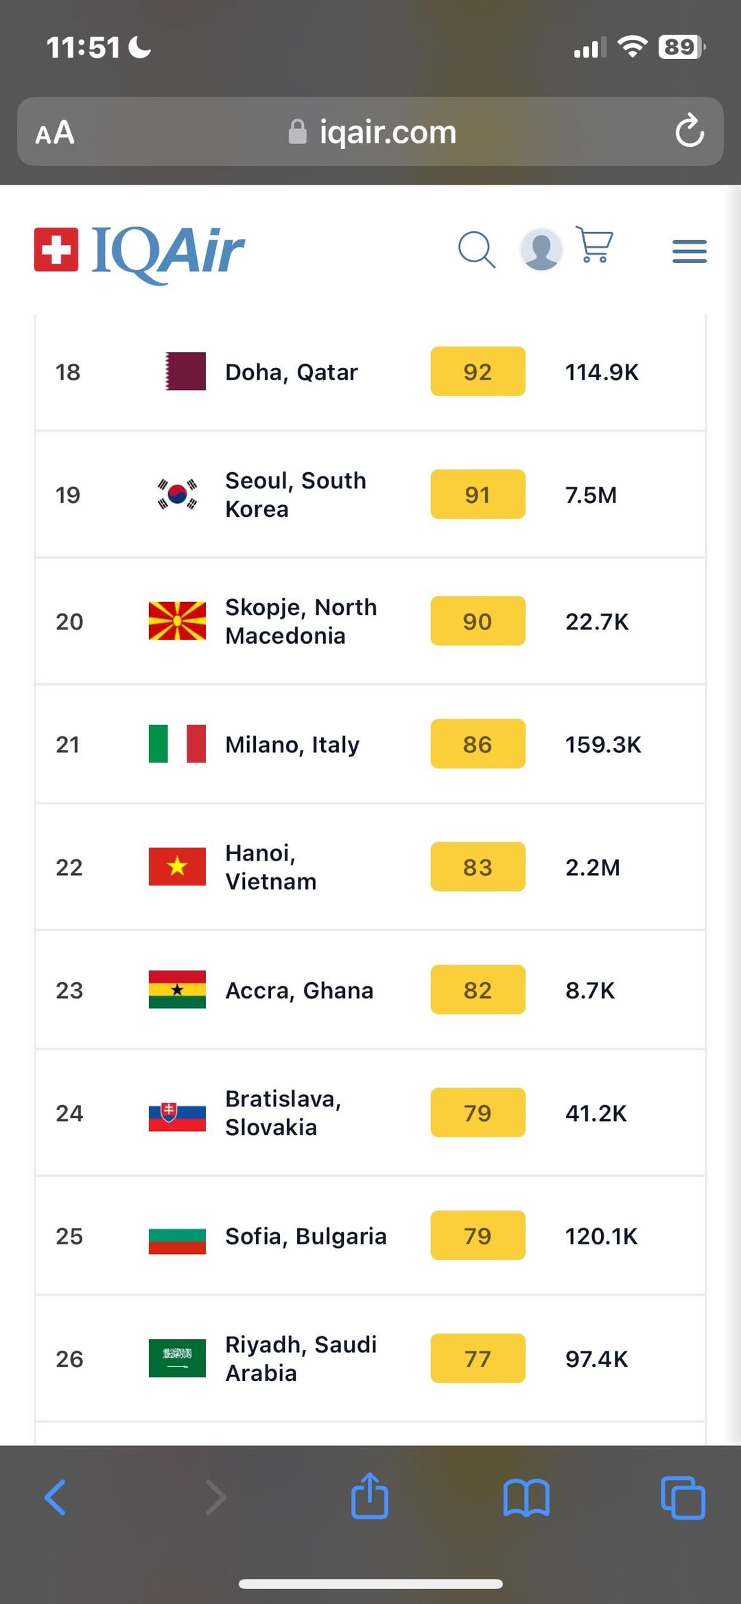
Task: Select Riyadh, Saudi Arabia row
Action: (x=370, y=1358)
